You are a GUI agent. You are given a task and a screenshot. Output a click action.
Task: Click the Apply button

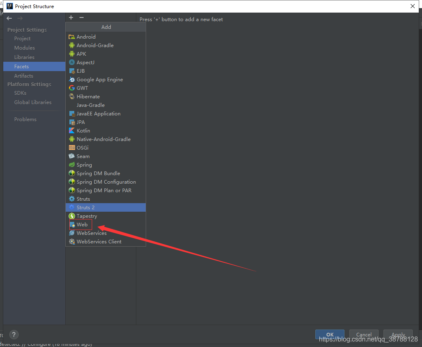click(398, 334)
